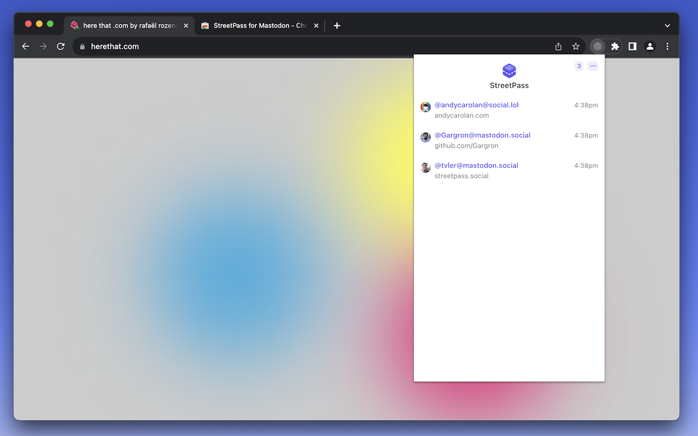Click the lock site info icon
698x436 pixels.
[82, 46]
